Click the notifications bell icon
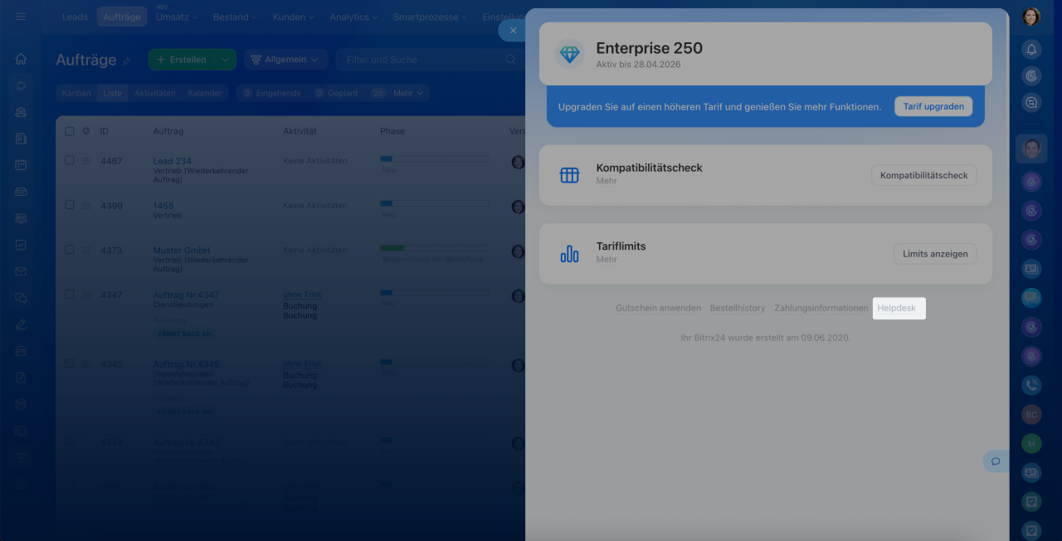 (1031, 50)
